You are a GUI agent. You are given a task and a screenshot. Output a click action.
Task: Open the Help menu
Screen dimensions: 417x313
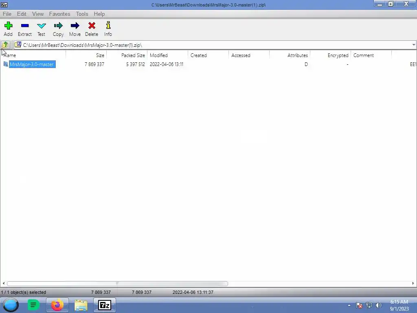tap(99, 14)
